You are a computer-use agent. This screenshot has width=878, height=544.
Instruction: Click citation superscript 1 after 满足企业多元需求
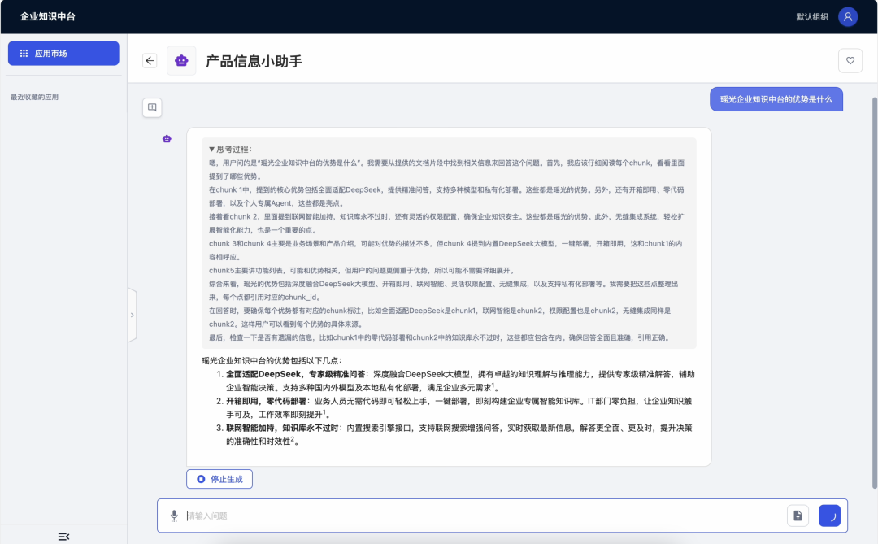[x=493, y=385]
